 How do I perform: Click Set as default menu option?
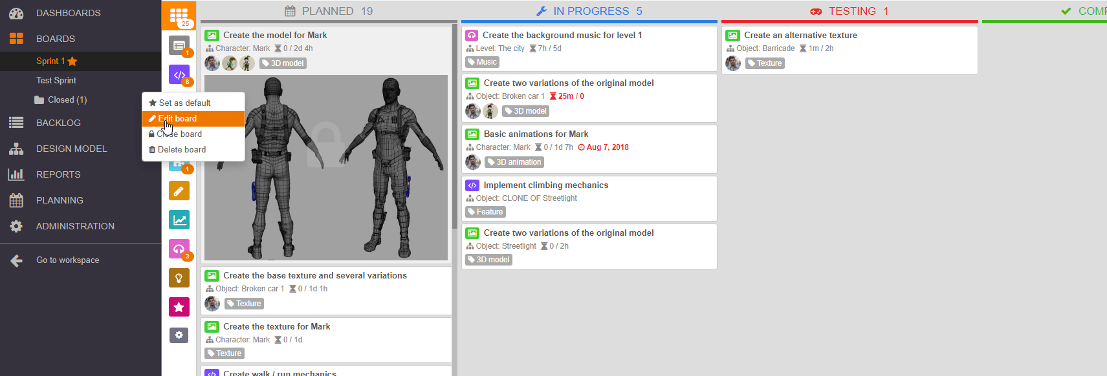pyautogui.click(x=184, y=103)
